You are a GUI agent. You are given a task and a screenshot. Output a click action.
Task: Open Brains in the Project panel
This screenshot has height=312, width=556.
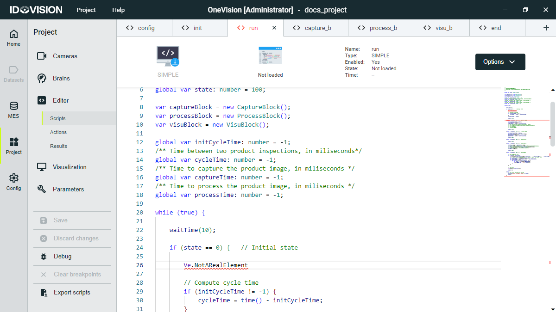pyautogui.click(x=61, y=78)
